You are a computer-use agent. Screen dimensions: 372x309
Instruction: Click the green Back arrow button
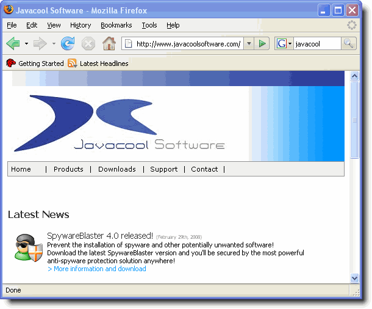13,43
